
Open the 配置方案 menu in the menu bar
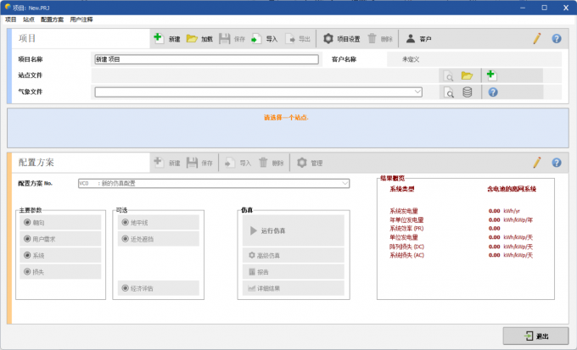click(x=52, y=19)
